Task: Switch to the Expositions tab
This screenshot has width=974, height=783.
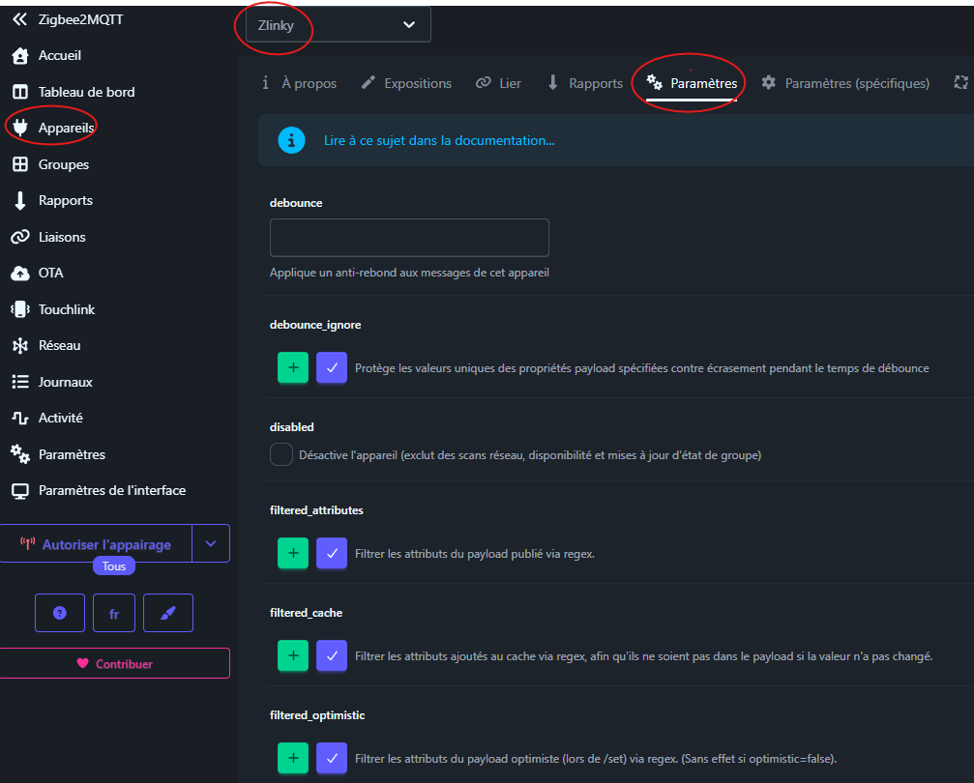Action: [406, 83]
